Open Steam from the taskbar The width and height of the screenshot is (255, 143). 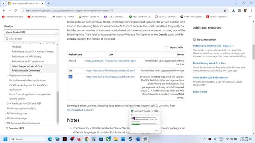tap(130, 139)
